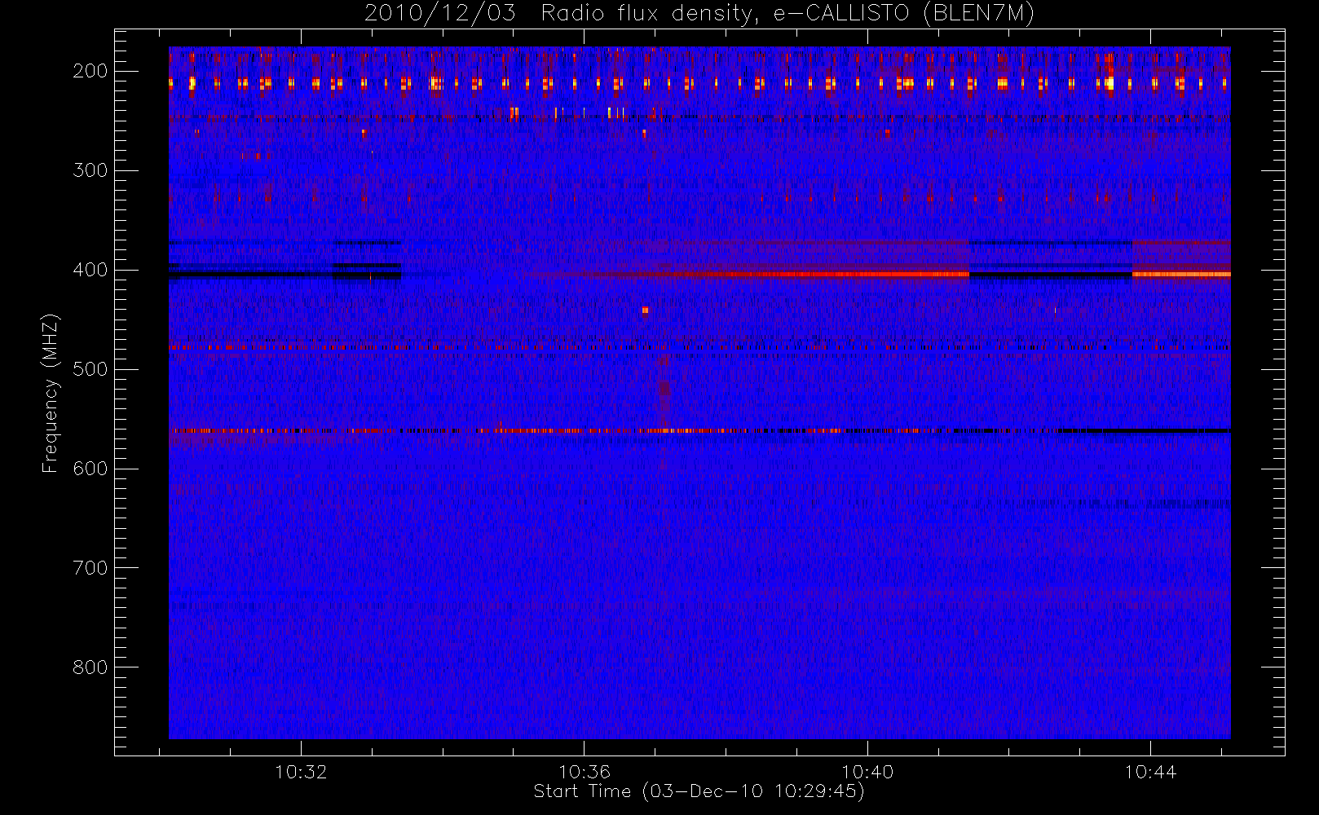Viewport: 1319px width, 815px height.
Task: Click the 'Frequency (MHz)' axis label
Action: [x=51, y=393]
